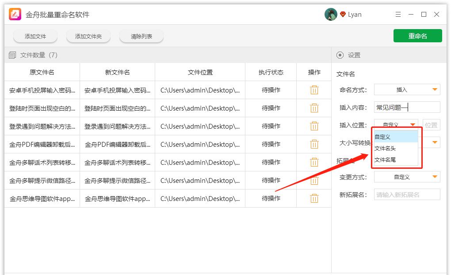Click the trash icon for 金舟多聊话术列表 file
451x275 pixels.
click(x=314, y=162)
